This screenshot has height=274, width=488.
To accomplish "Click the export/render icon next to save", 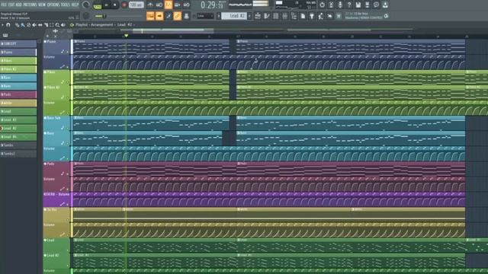I will click(368, 5).
